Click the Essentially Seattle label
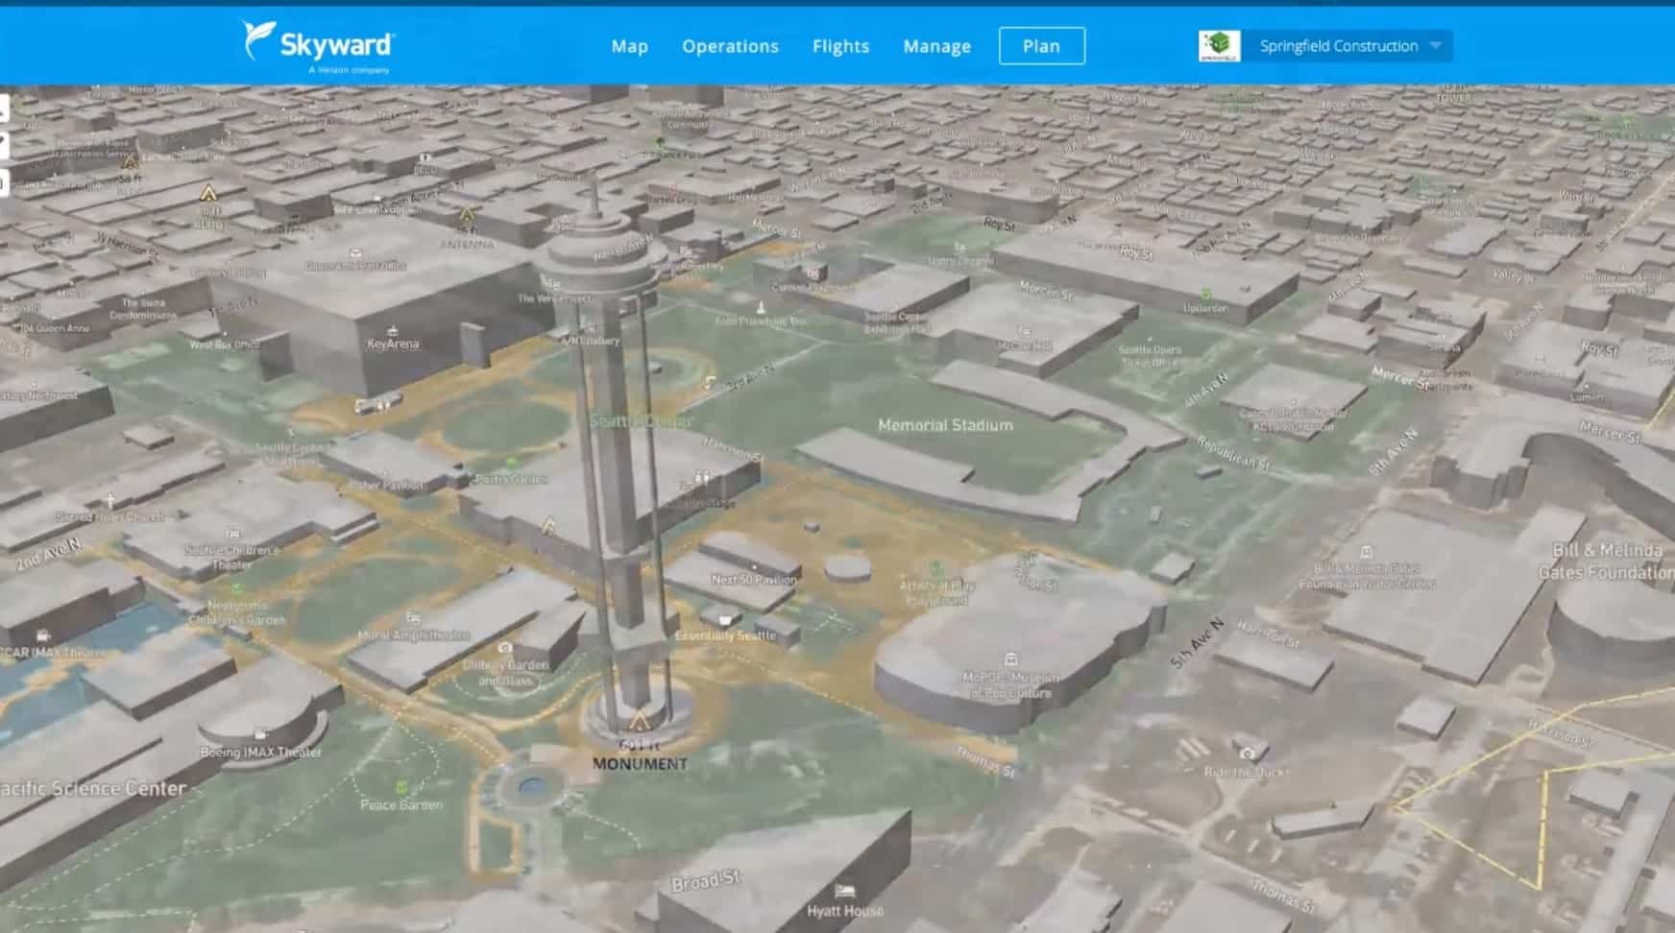The image size is (1675, 933). 725,635
